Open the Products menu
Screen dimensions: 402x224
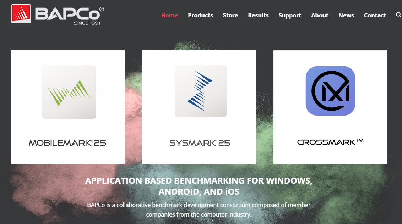click(x=201, y=15)
